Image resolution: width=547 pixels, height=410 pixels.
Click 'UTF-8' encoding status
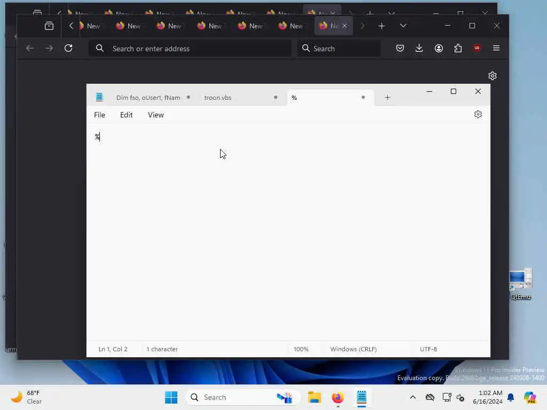[428, 349]
